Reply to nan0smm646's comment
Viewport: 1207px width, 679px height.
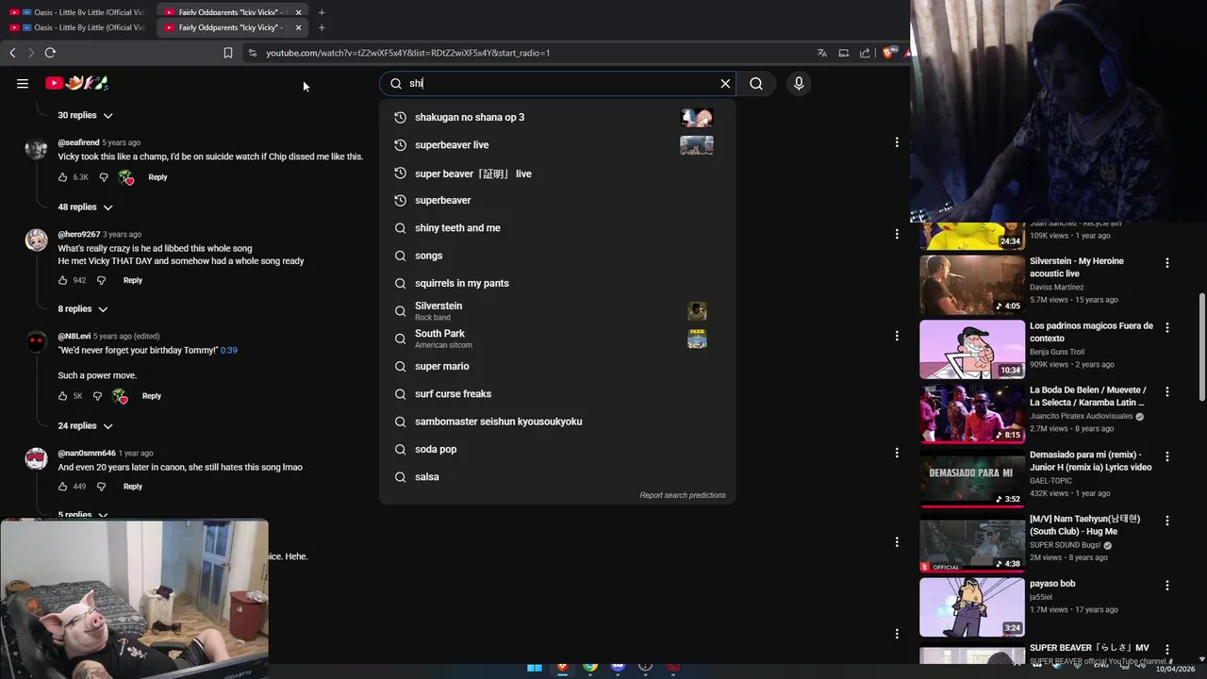pyautogui.click(x=133, y=487)
